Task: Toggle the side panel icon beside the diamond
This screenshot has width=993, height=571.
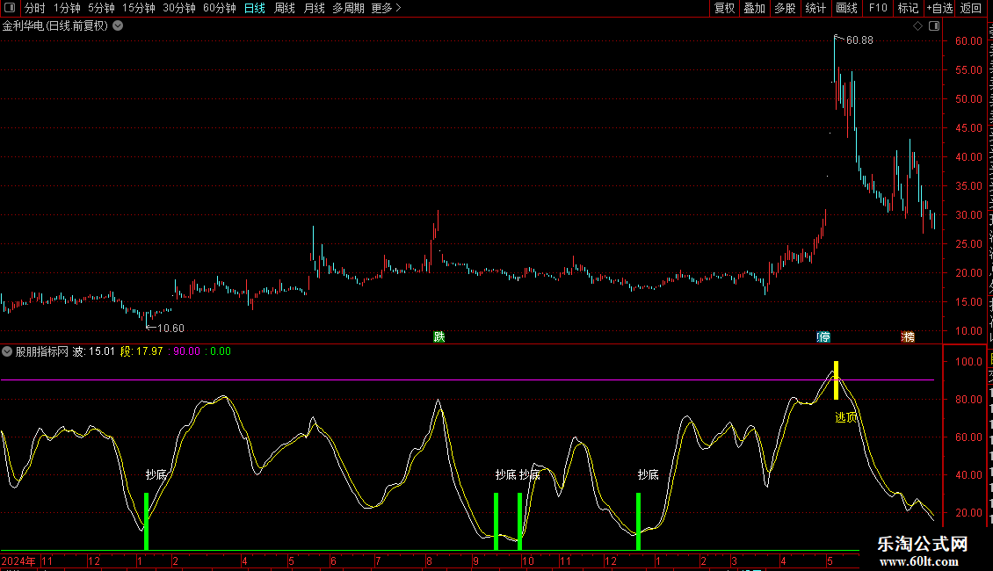Action: click(x=934, y=26)
